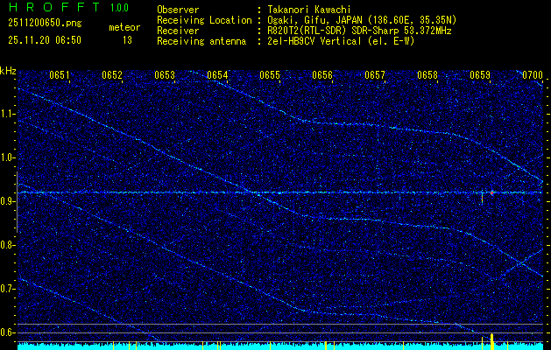
Task: Click the 0659 time marker
Action: tap(480, 75)
